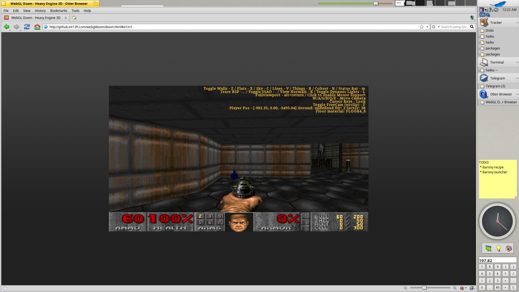Select the WebGL Doom - Heavy Engine 3D tab
This screenshot has height=292, width=519.
click(x=36, y=18)
